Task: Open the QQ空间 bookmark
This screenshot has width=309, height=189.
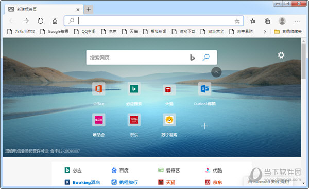Action: 84,31
